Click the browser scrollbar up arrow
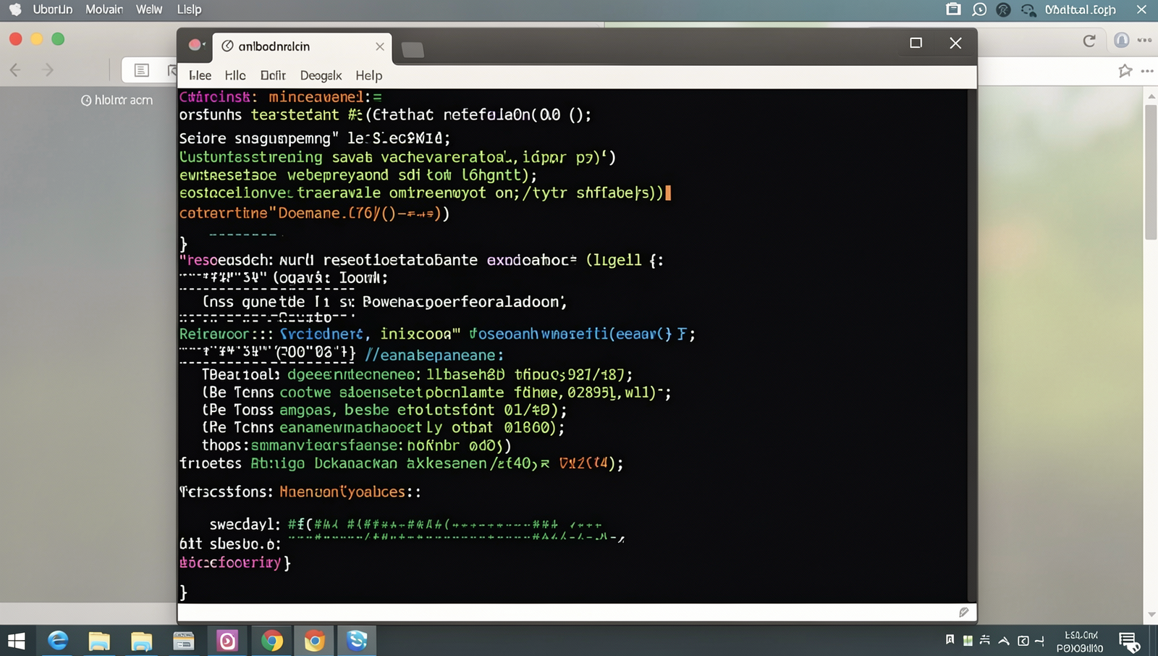This screenshot has width=1158, height=656. [1151, 96]
